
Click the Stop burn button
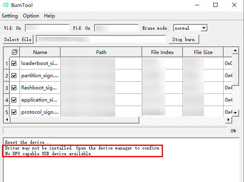point(184,39)
